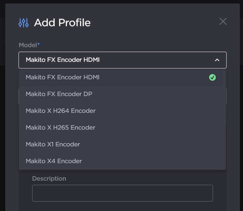Select Makito X4 Encoder model

54,161
